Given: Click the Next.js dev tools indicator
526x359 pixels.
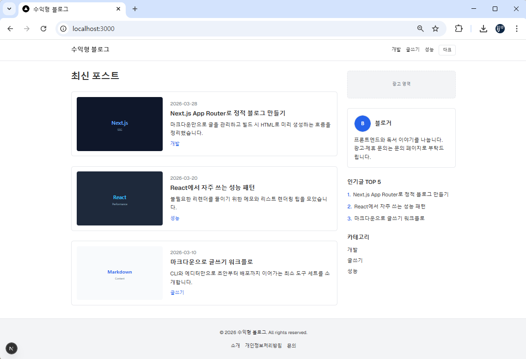Looking at the screenshot, I should [11, 348].
